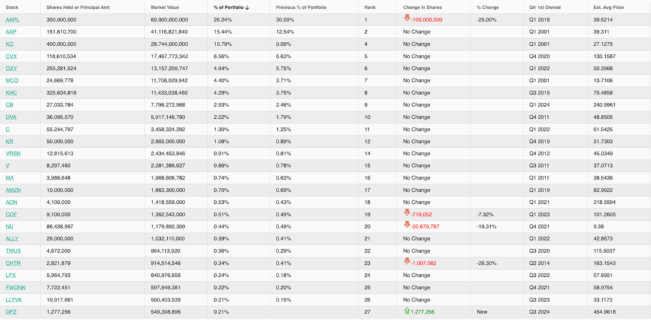Open the AXP stock link
Screen dimensions: 651x320
(10, 32)
